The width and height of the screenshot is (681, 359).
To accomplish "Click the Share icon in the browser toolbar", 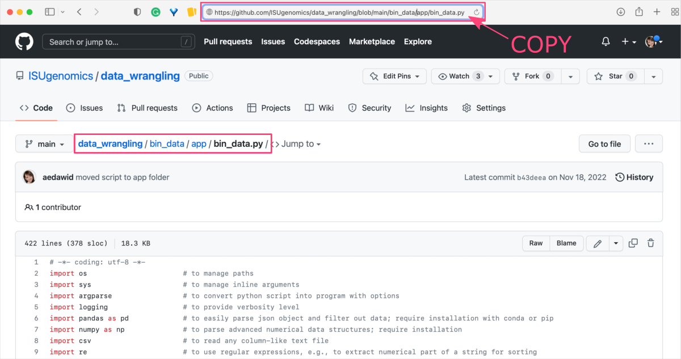I will (639, 11).
